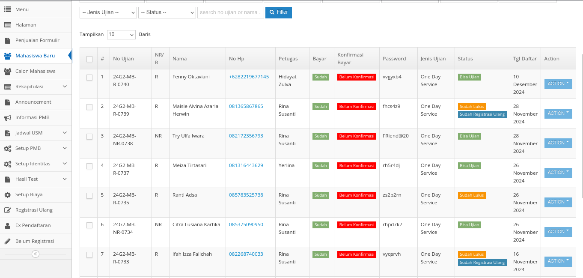Focus the search no ujian or nama field
Image resolution: width=583 pixels, height=278 pixels.
(230, 12)
